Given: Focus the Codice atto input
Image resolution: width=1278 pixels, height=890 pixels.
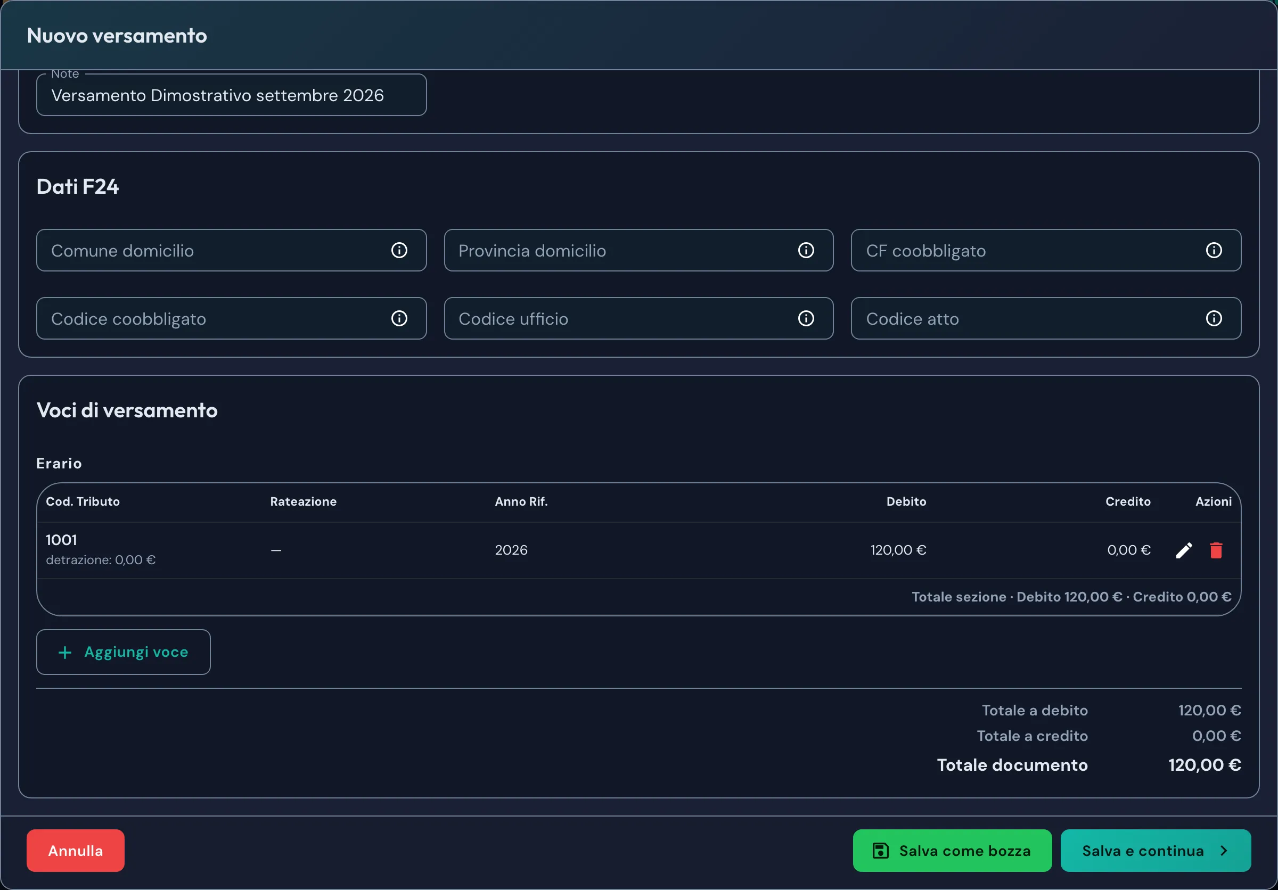Looking at the screenshot, I should (x=1046, y=318).
